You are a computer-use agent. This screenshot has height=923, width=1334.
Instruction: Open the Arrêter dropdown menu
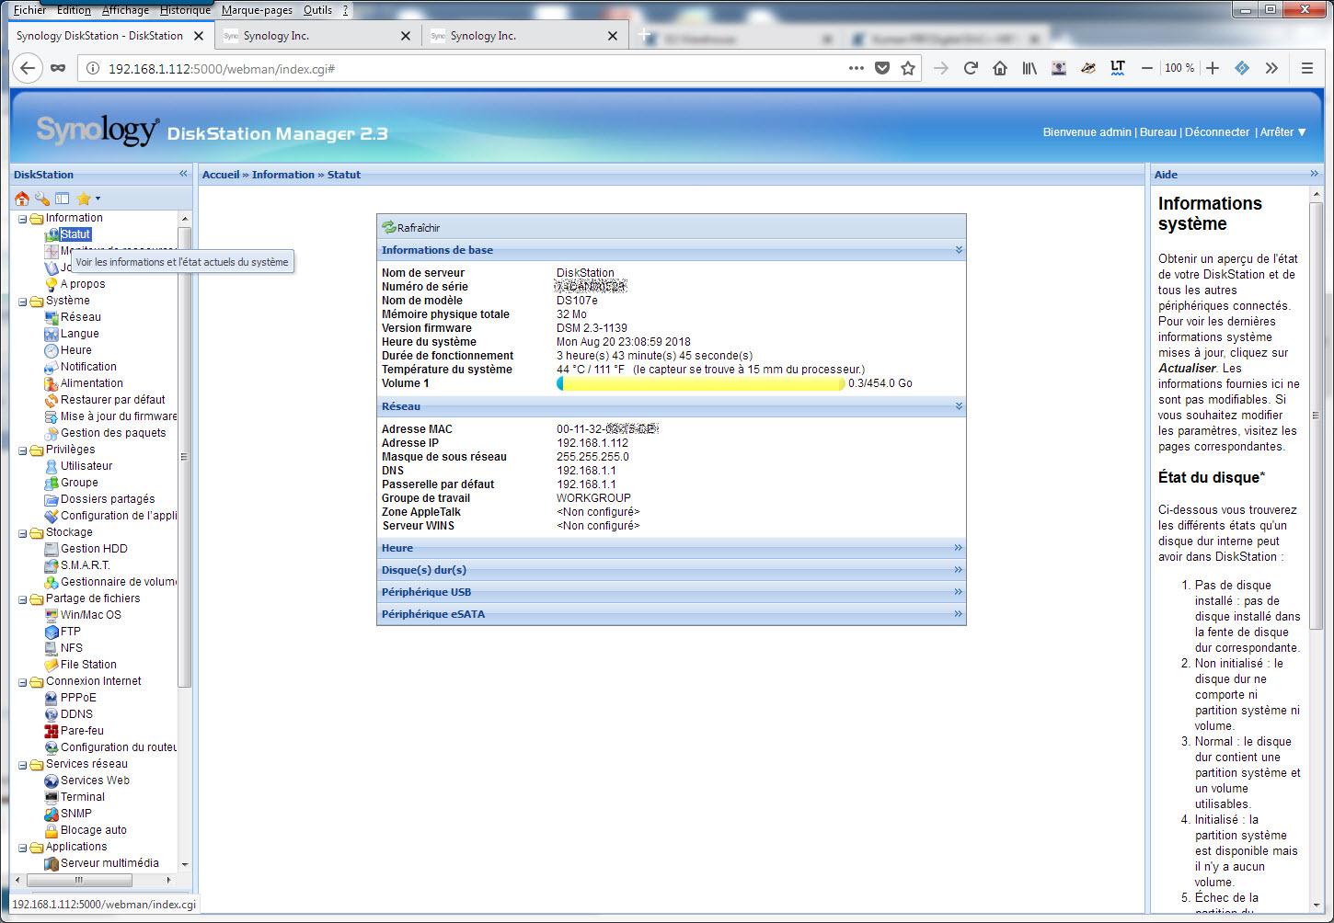point(1282,132)
